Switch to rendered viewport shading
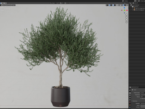 click(124, 5)
